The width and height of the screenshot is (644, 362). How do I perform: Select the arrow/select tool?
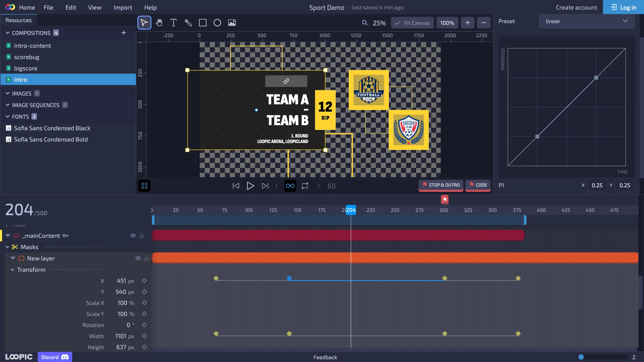(144, 23)
